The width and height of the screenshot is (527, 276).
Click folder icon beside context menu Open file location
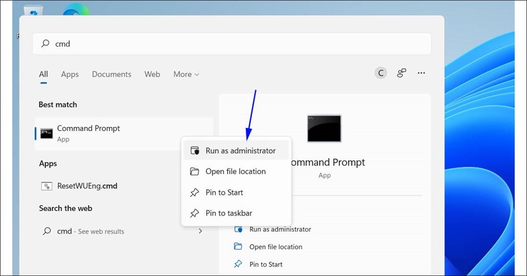pos(195,171)
